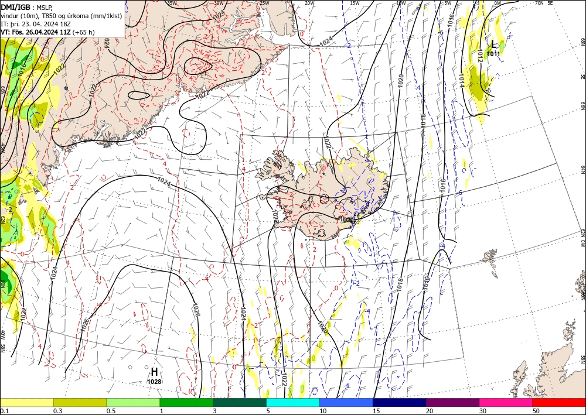
Task: Click the '25W' longitude label
Action: pos(264,2)
